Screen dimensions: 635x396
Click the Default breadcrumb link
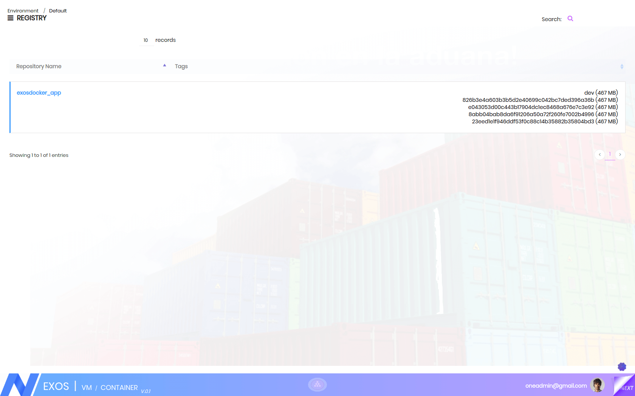point(58,11)
